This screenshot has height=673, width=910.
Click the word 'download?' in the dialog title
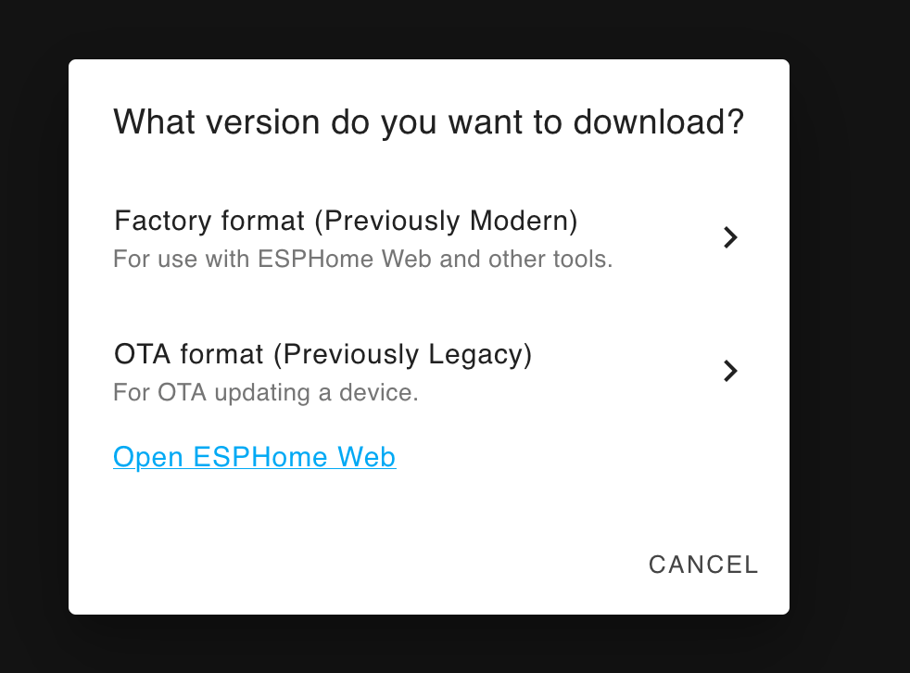[x=658, y=122]
